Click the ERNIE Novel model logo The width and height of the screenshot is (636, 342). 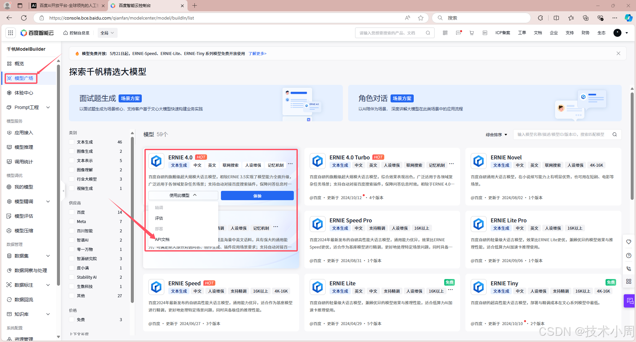pyautogui.click(x=479, y=161)
